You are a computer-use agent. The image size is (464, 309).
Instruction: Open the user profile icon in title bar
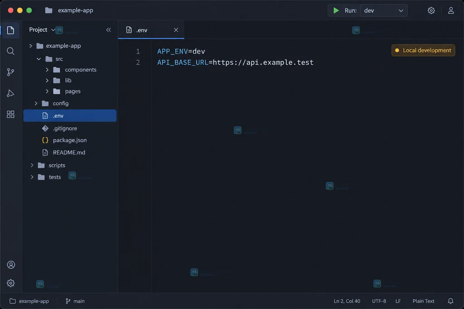[451, 11]
